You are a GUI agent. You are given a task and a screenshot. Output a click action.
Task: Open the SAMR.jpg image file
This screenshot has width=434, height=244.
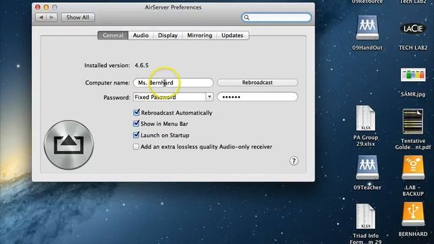coord(413,75)
